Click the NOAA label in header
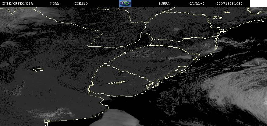 pos(55,4)
